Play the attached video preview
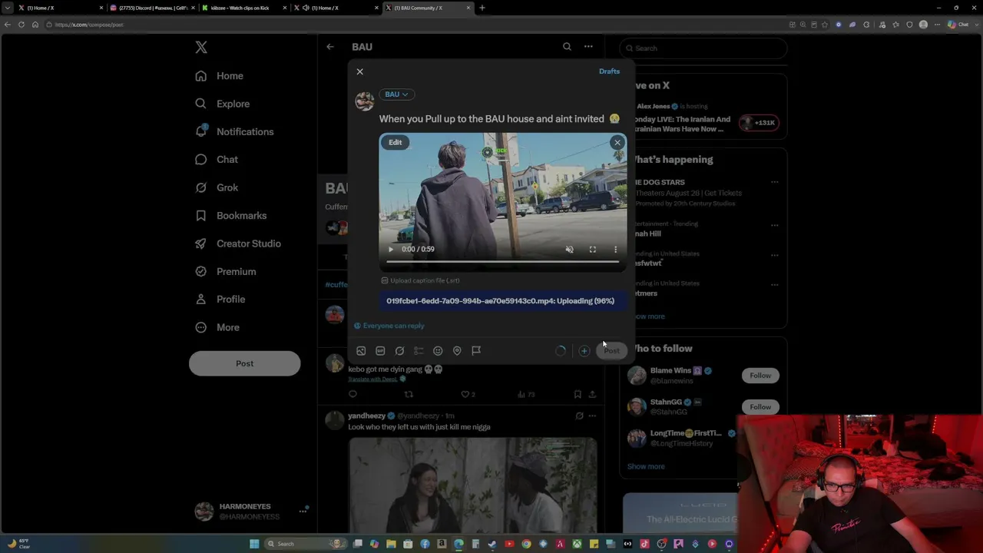 click(390, 249)
